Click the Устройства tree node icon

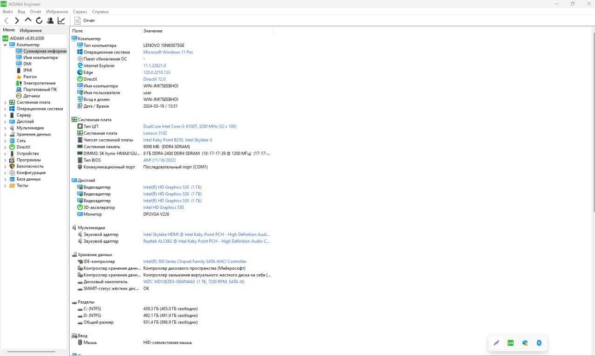[12, 153]
